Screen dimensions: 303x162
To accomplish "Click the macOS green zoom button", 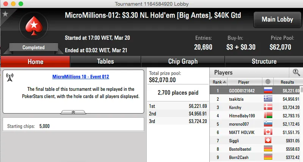I will click(x=20, y=3).
